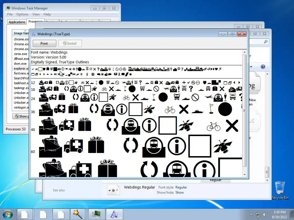This screenshot has width=294, height=220.
Task: Select the dwm.exe process row
Action: point(21,64)
